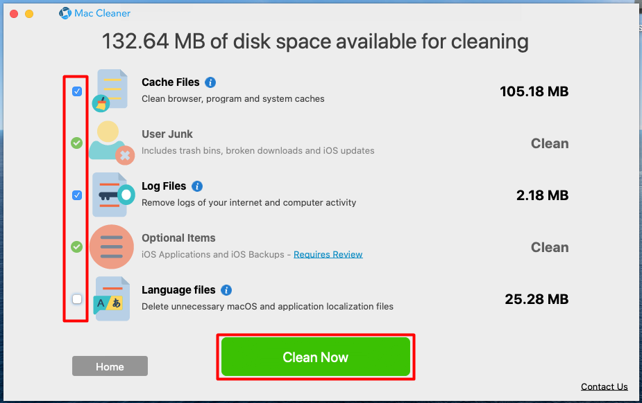Screen dimensions: 642x403
Task: Click the red close window button
Action: pyautogui.click(x=14, y=14)
